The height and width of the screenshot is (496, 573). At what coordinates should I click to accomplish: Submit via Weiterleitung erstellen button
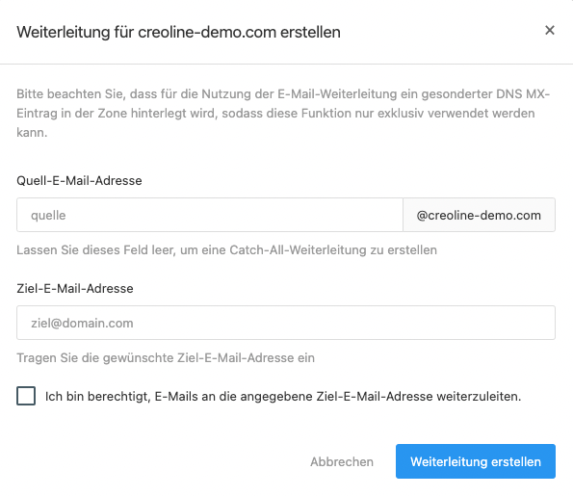(476, 461)
